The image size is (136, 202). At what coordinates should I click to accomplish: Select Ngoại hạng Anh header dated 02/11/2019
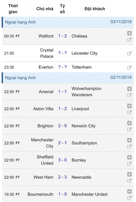(x=68, y=78)
